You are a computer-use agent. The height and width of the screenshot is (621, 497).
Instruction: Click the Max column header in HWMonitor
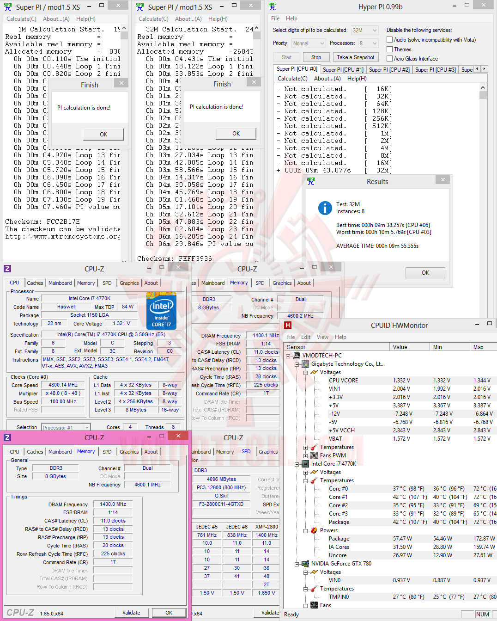tap(483, 347)
